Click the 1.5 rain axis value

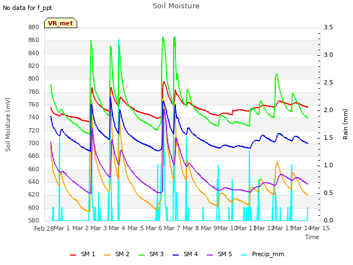tap(328, 138)
